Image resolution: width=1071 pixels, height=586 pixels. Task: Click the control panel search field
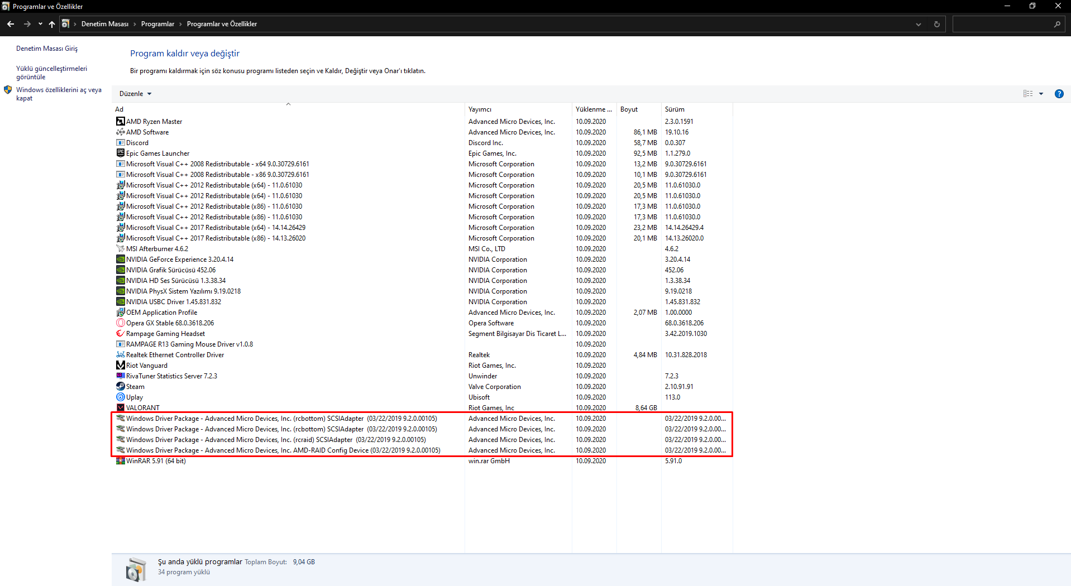1008,24
